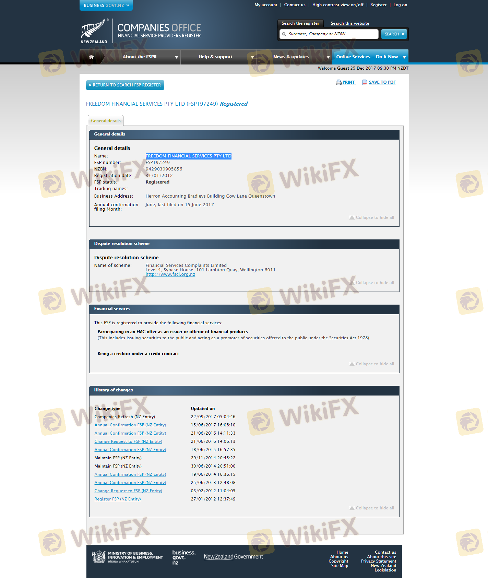488x578 pixels.
Task: Focus the Surname, Company or NZBN field
Action: pos(329,34)
